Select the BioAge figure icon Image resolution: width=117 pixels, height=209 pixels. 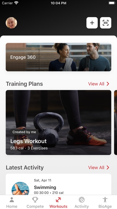tap(105, 200)
